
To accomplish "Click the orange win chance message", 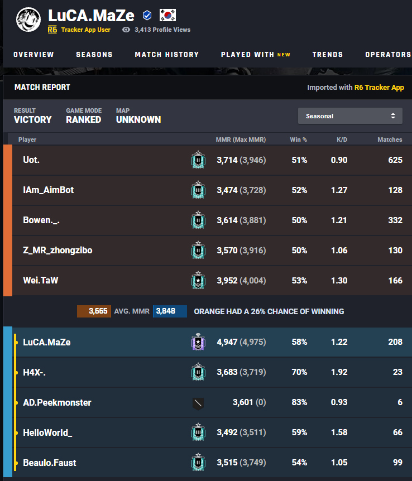I will pyautogui.click(x=269, y=311).
